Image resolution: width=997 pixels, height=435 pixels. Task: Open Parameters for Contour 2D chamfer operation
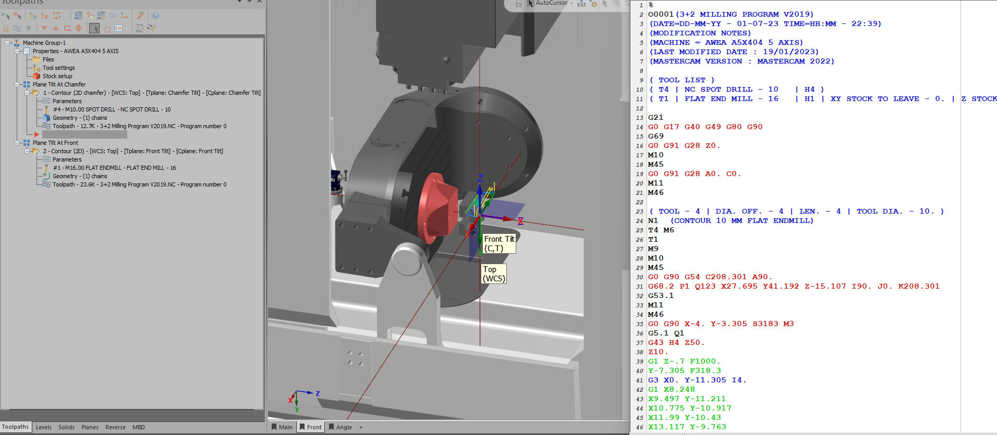coord(67,101)
